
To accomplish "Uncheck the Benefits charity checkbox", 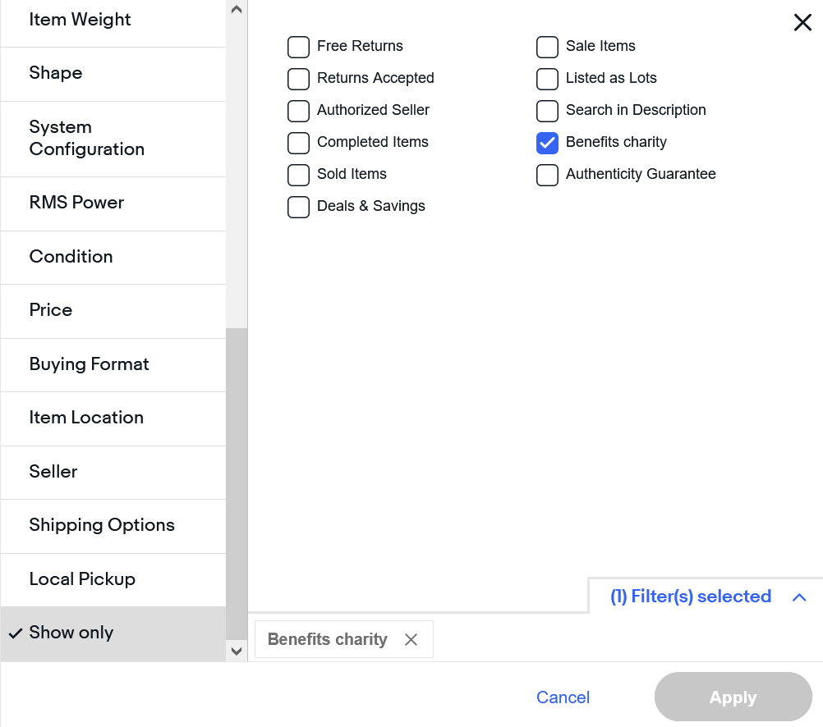I will 547,143.
